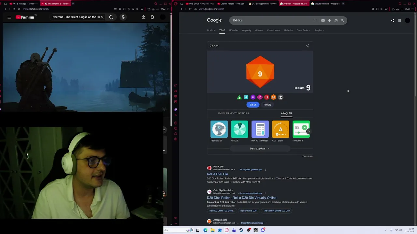Image resolution: width=417 pixels, height=234 pixels.
Task: Click the orange d20 die showing 9
Action: pos(260,72)
